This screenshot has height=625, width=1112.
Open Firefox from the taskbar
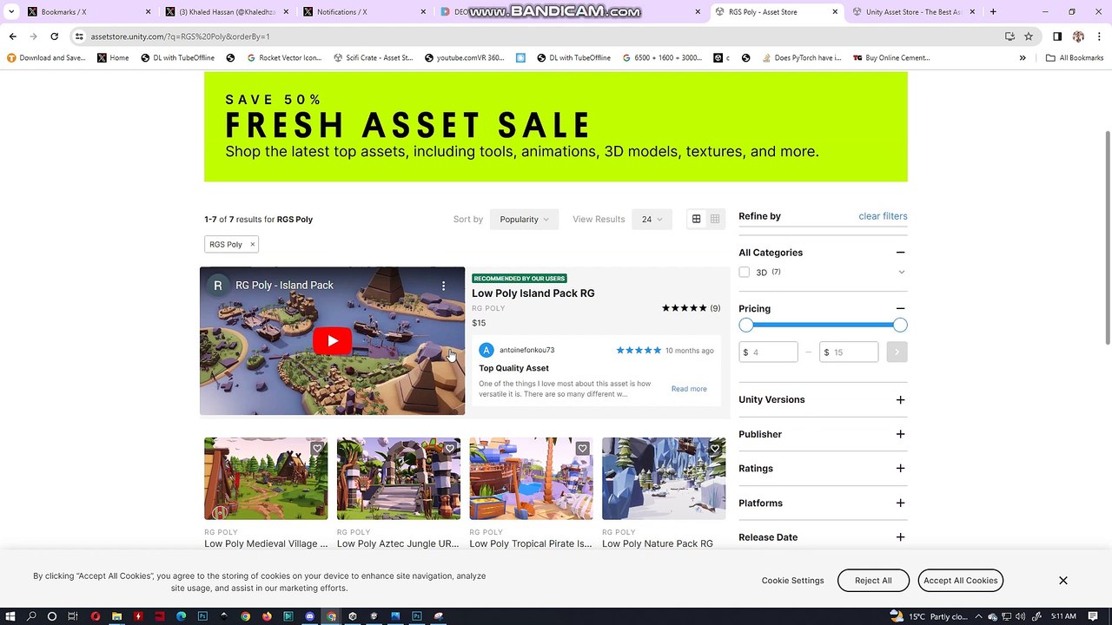coord(267,616)
